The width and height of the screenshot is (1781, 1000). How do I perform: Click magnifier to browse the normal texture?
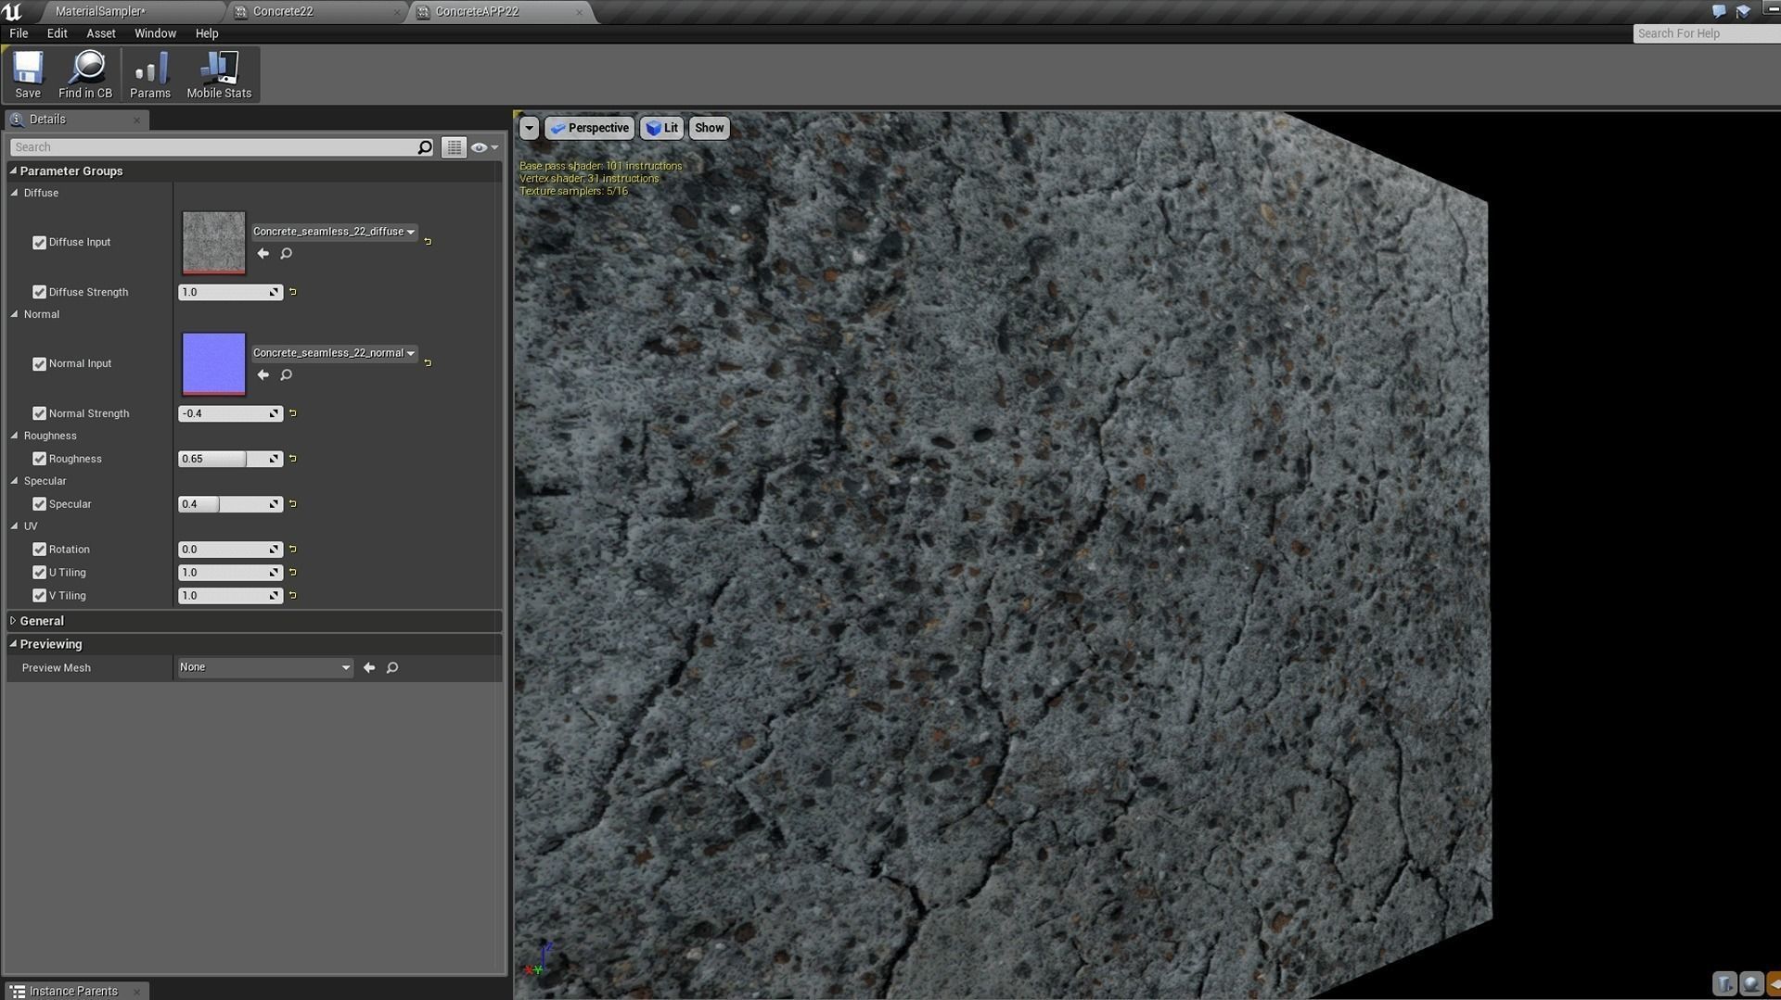[x=287, y=374]
